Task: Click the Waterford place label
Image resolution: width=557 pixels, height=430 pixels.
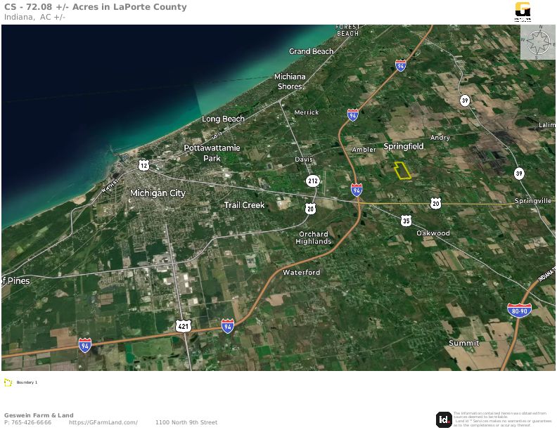Action: point(301,272)
